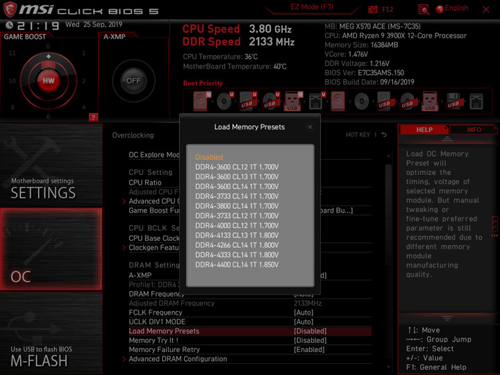This screenshot has width=500, height=375.
Task: Select the Load Memory Presets setting row
Action: (250, 331)
